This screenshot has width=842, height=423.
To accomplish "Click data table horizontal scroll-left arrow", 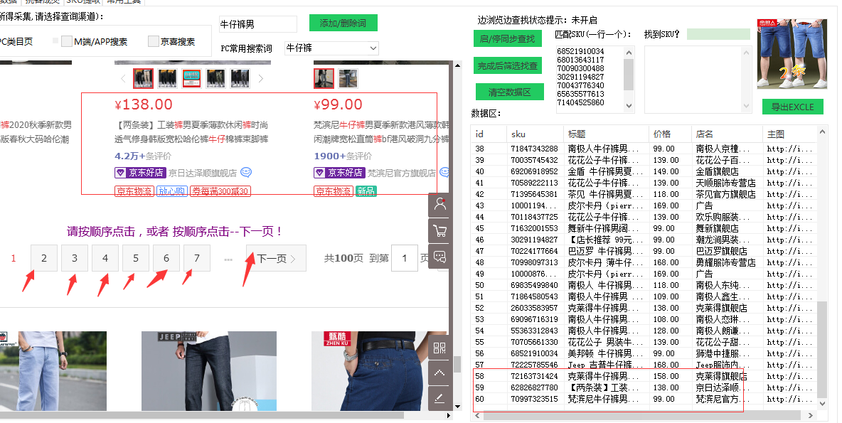I will point(479,415).
